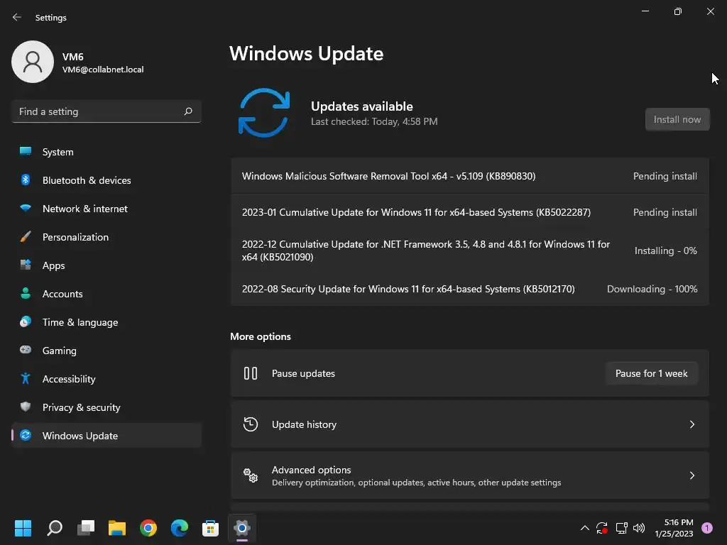Select Privacy & security in sidebar
This screenshot has width=727, height=545.
[x=106, y=407]
